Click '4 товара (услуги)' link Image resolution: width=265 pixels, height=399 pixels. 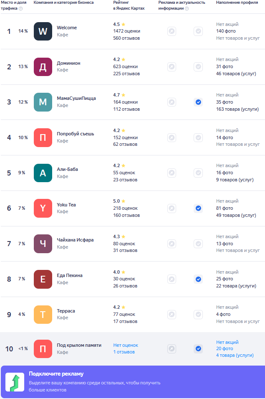[x=235, y=355]
